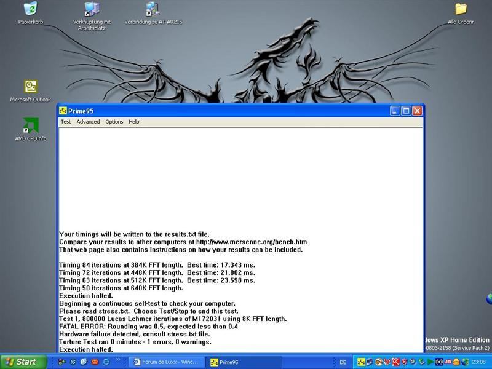Click the 'Test 1, 800000 Lucas-Lehmer iterations' line
The width and height of the screenshot is (492, 369).
173,319
